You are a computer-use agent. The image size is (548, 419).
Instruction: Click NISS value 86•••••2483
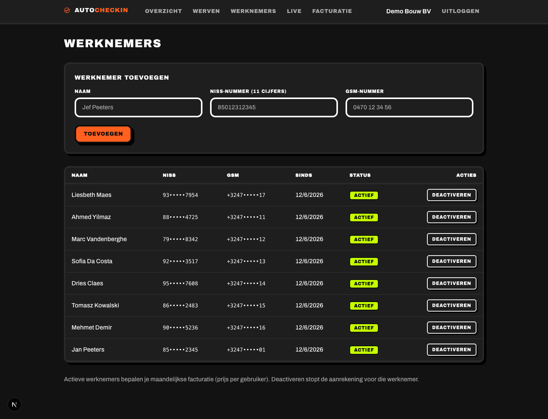click(180, 305)
